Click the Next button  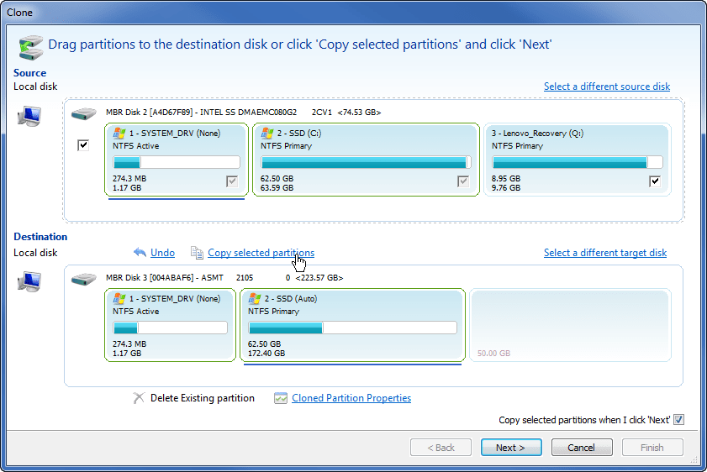tap(511, 448)
